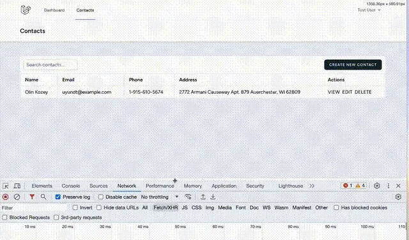Filter requests by JS type
Screen dimensions: 409x240
click(x=185, y=207)
